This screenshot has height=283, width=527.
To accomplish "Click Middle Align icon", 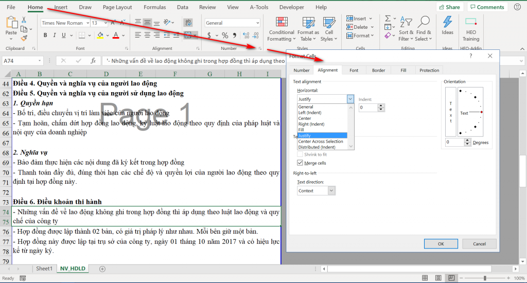I will pos(147,23).
